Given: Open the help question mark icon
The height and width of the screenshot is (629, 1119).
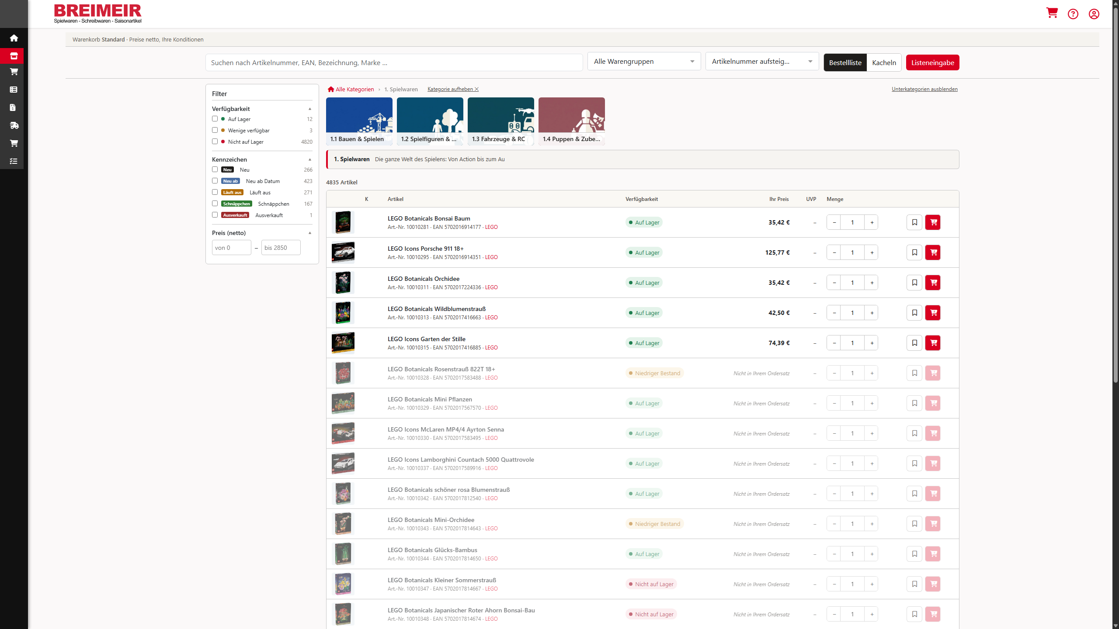Looking at the screenshot, I should point(1073,14).
